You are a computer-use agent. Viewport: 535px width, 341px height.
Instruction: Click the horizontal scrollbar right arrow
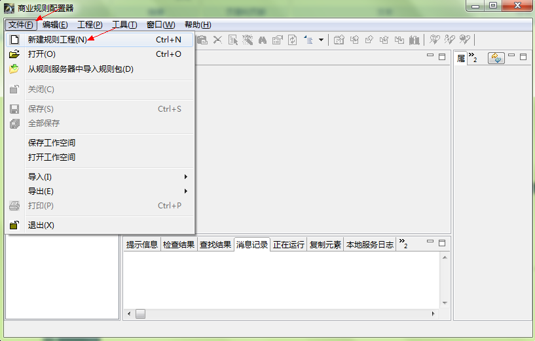click(434, 314)
